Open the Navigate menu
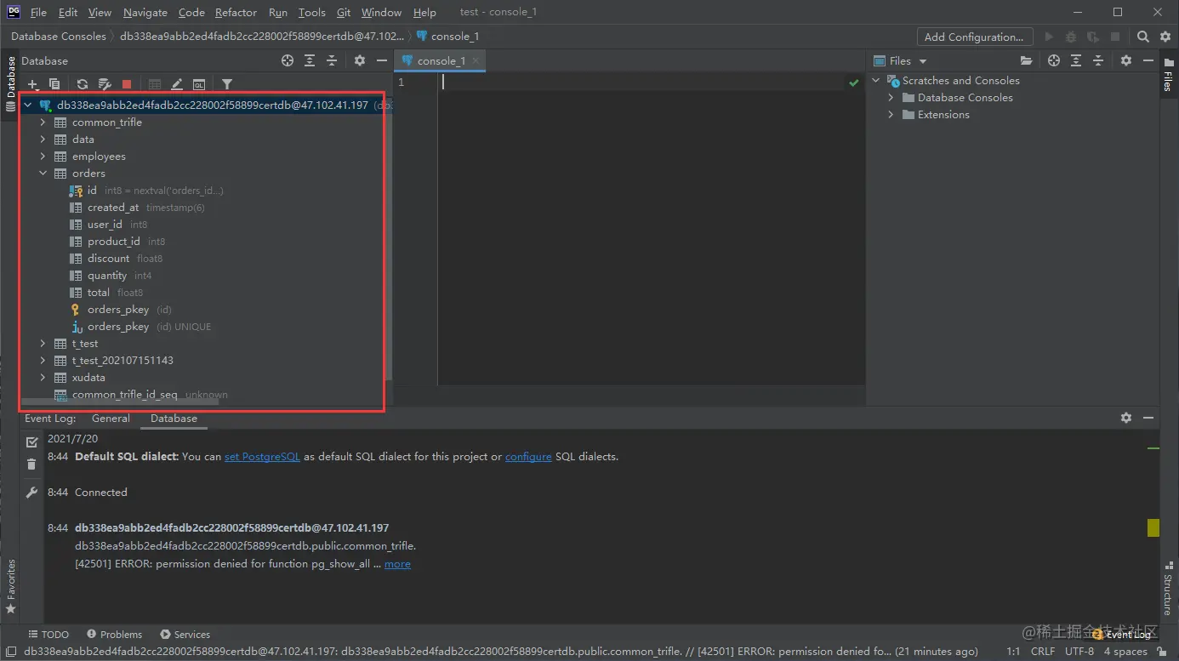 [x=145, y=12]
